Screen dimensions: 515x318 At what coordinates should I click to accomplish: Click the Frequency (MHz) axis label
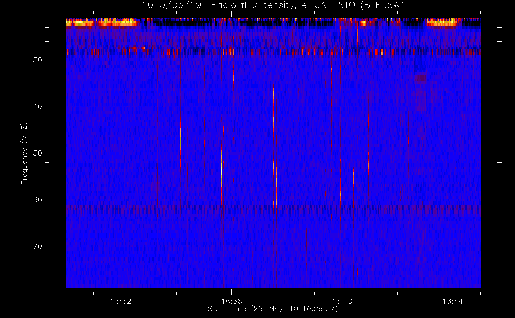point(24,153)
